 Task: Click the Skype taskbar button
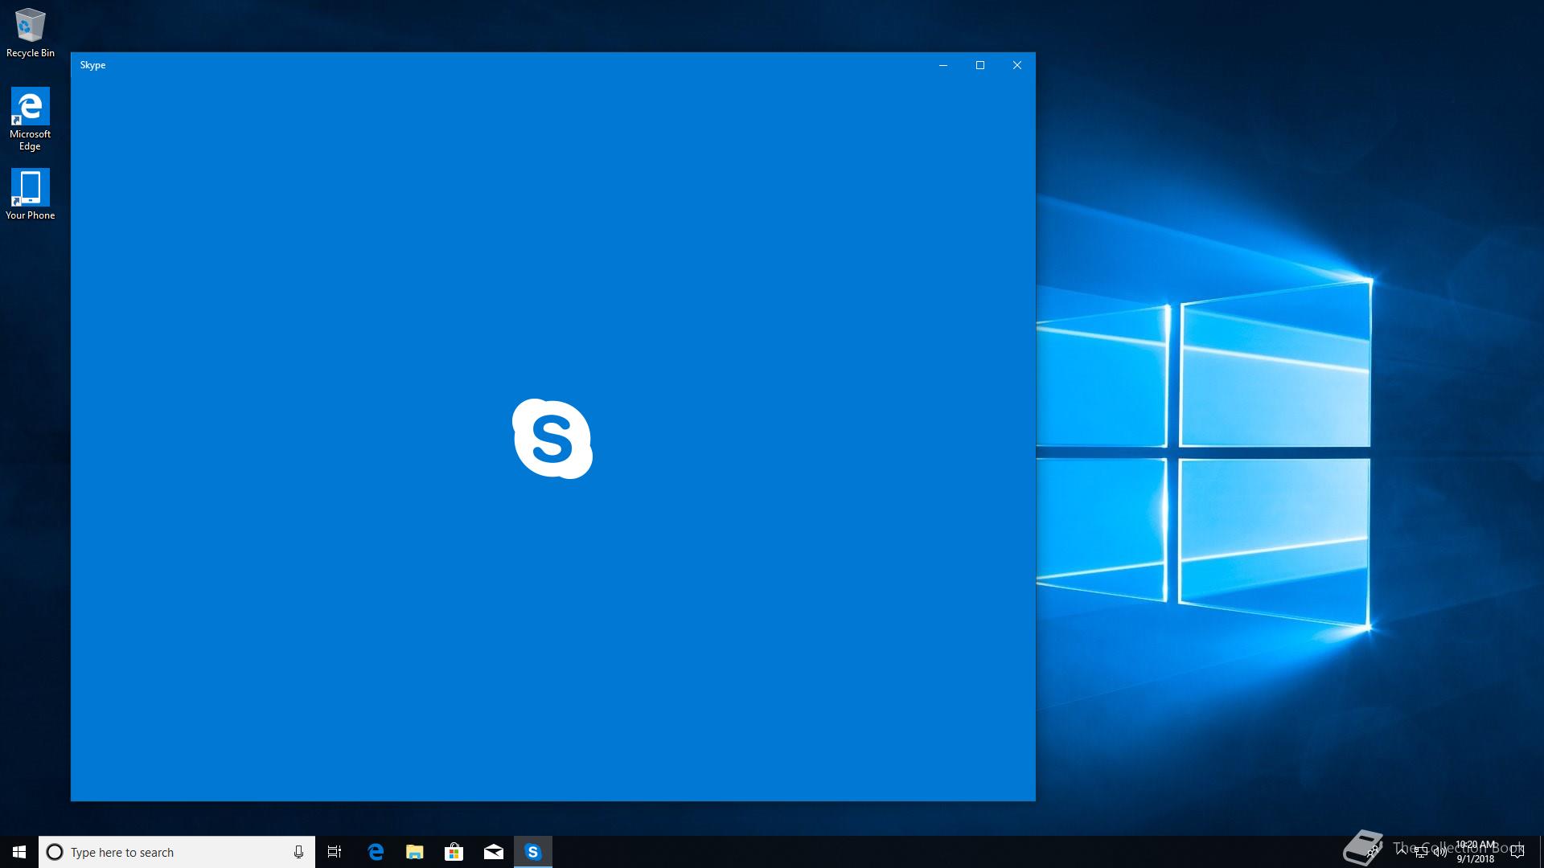coord(533,852)
